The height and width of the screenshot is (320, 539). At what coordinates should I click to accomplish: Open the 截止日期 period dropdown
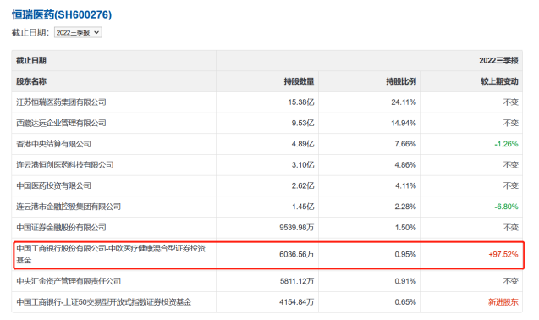coord(78,32)
